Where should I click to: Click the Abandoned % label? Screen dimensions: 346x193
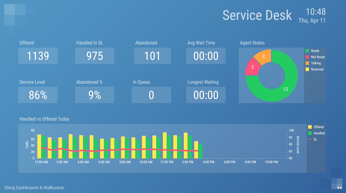click(x=89, y=82)
